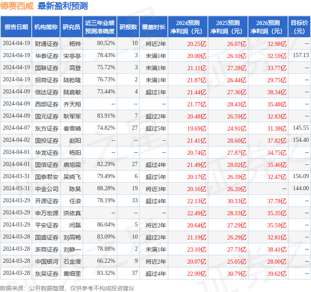Screen dimensions: 311x292
Task: Click the 最新盈利预测 heading
Action: [63, 6]
